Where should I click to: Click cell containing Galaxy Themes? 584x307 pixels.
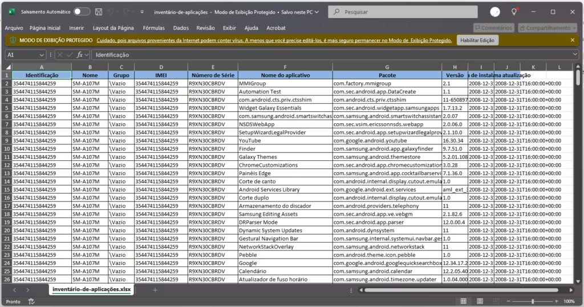pos(285,157)
